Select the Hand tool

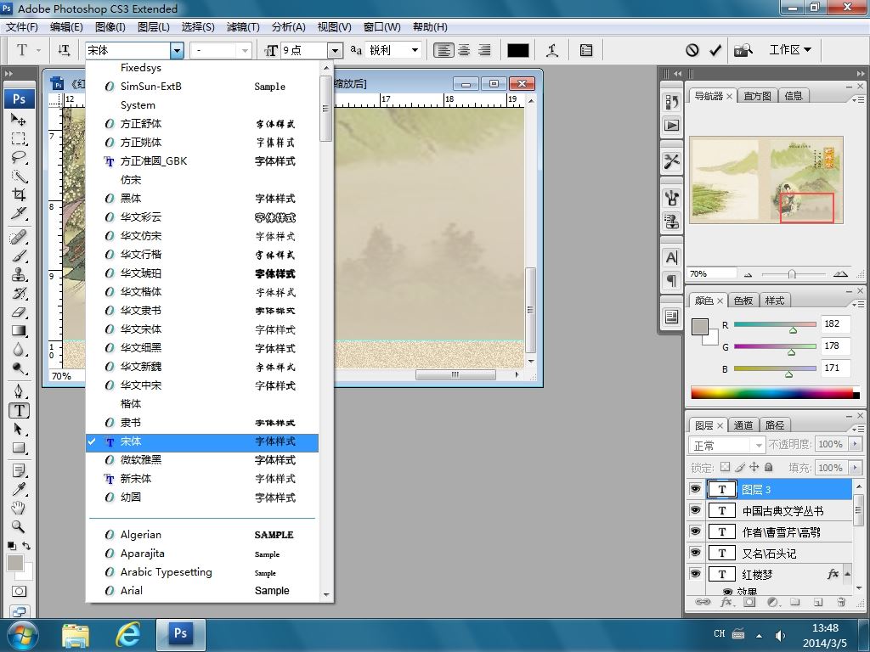(x=19, y=508)
